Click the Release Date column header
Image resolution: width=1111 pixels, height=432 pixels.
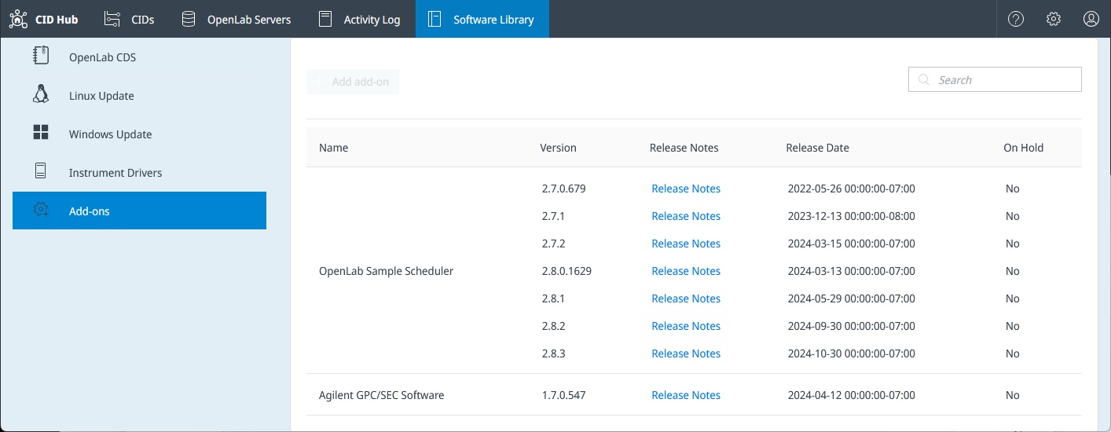pyautogui.click(x=817, y=148)
